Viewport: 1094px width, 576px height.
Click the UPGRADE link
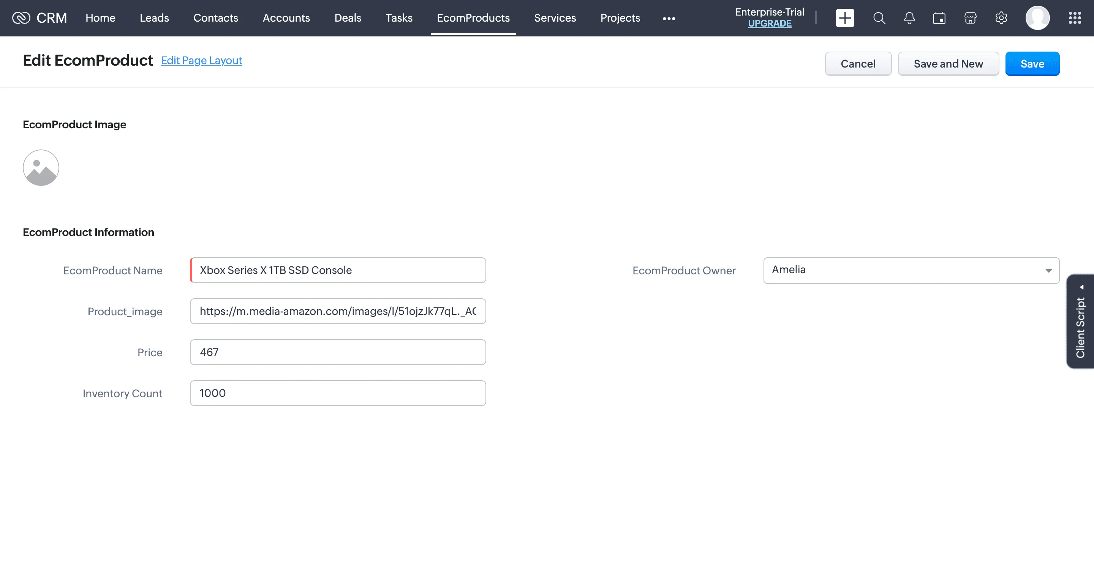(x=770, y=24)
